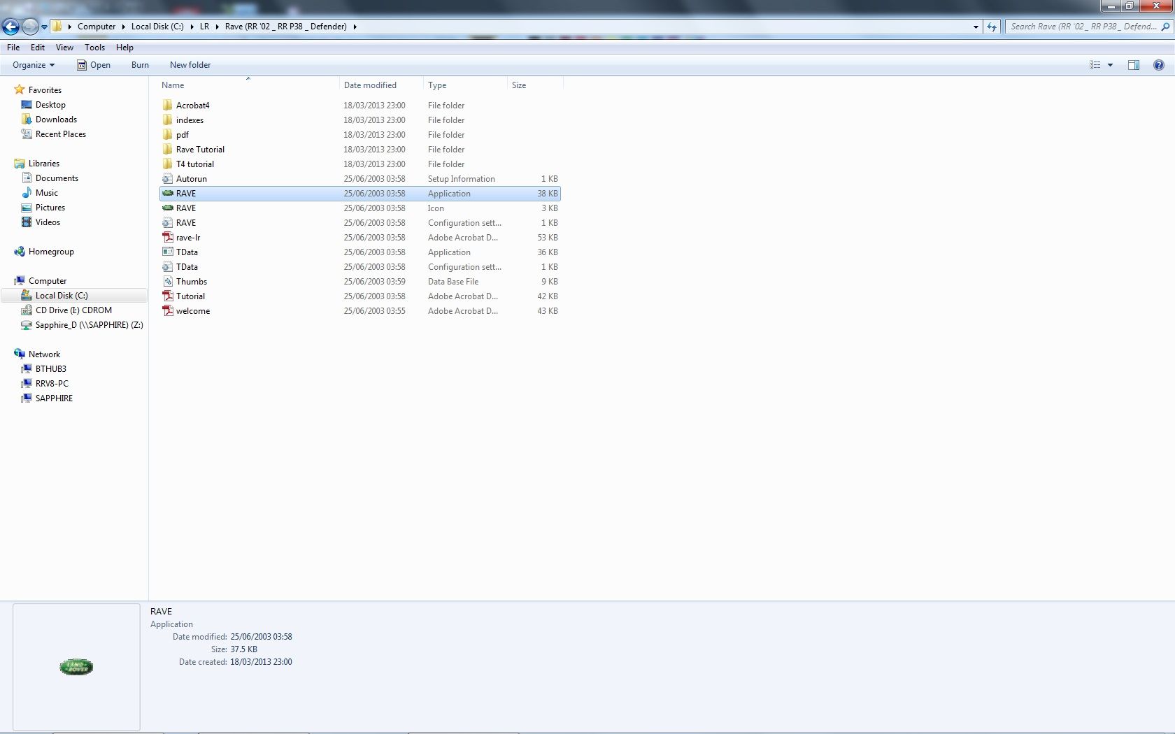Open the view options dropdown arrow
Image resolution: width=1175 pixels, height=734 pixels.
point(1110,65)
